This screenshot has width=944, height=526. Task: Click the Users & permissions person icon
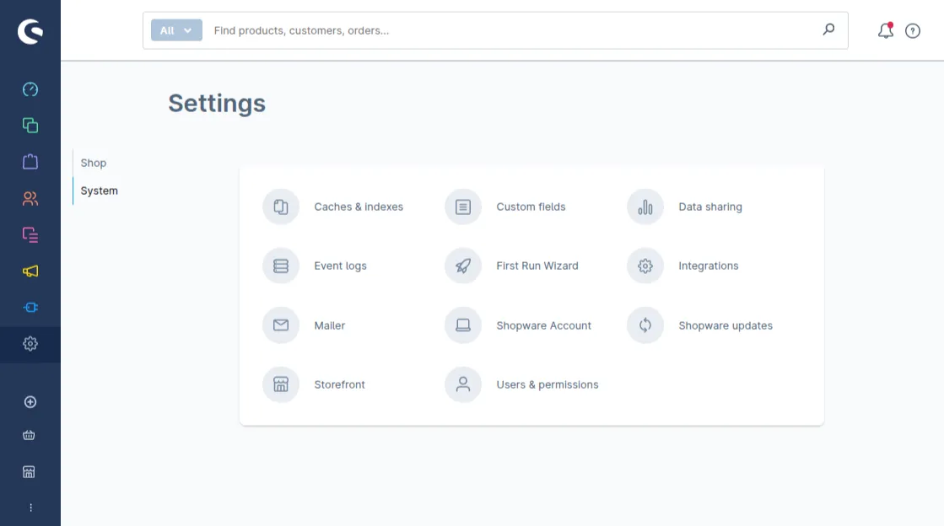(x=463, y=384)
